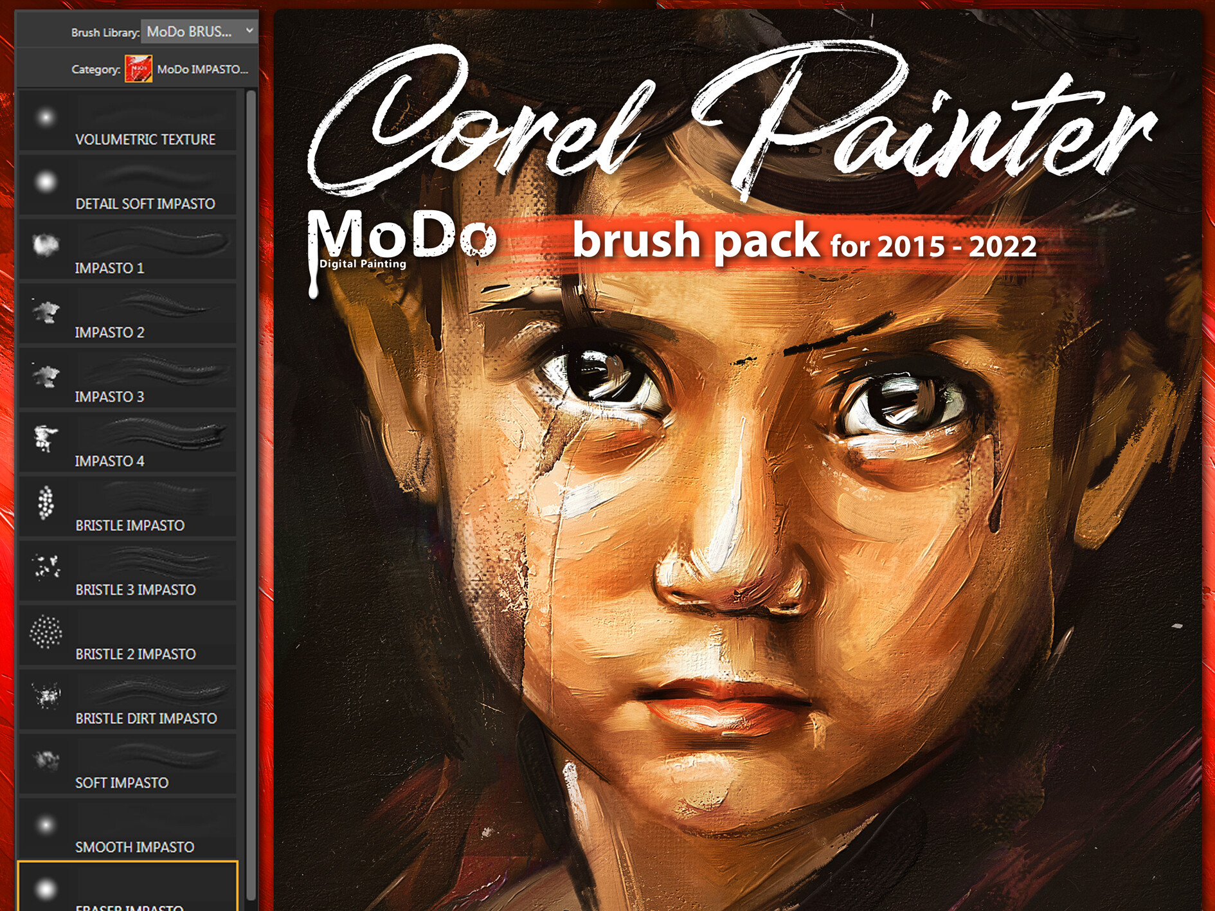Select the highlighted ERASER IMPASTO brush
The image size is (1215, 911).
(127, 887)
